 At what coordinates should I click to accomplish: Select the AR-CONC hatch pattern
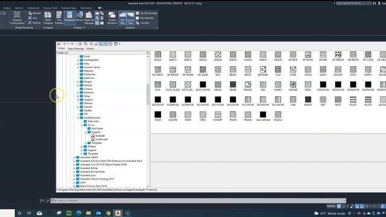tap(368, 56)
